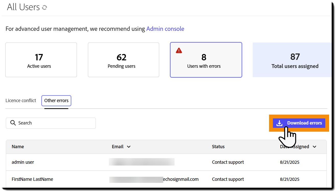
Task: Open the Admin console link
Action: [x=165, y=29]
